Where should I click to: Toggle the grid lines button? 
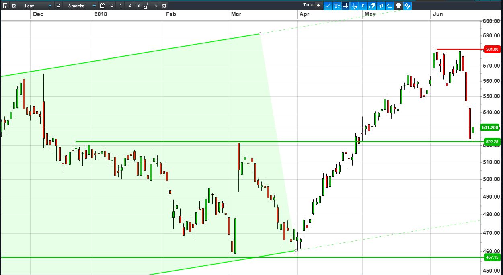(x=345, y=6)
